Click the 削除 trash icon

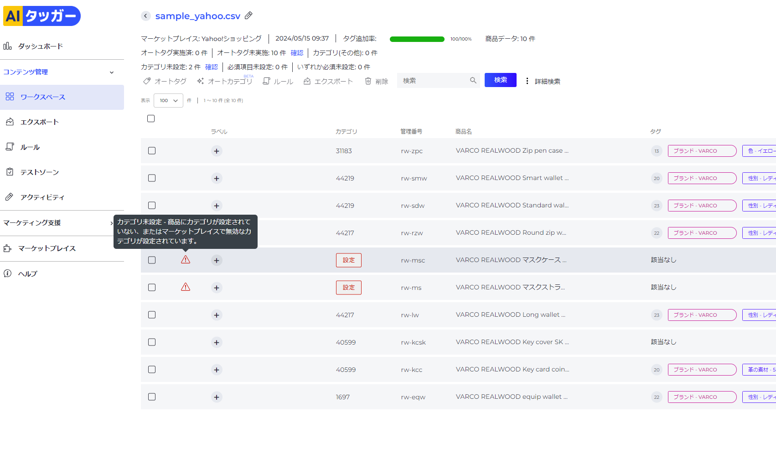coord(368,81)
